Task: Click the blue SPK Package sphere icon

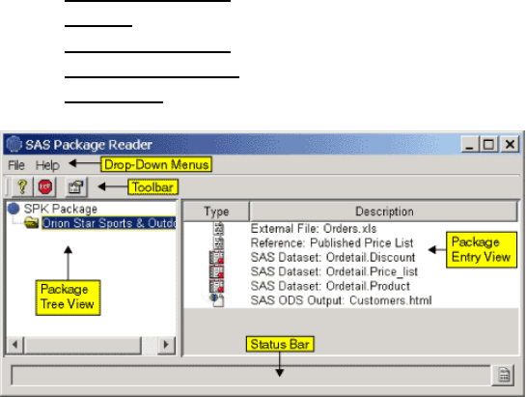Action: point(14,209)
